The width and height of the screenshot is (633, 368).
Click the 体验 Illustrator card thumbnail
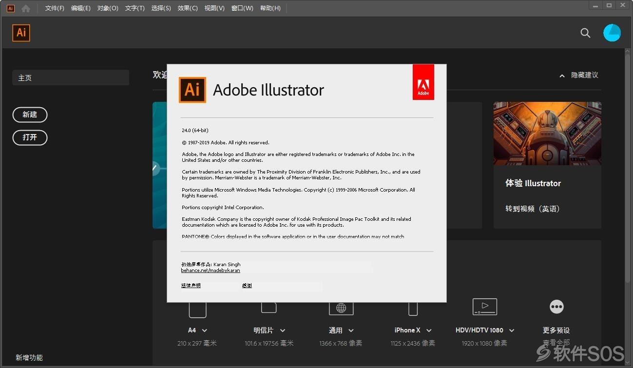tap(547, 134)
